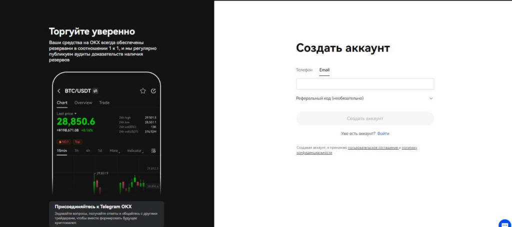The width and height of the screenshot is (512, 227).
Task: Open the Indicator dropdown
Action: (x=135, y=150)
